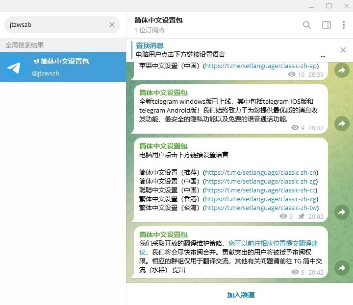Viewport: 353px width, 305px height.
Task: Open the classic-zh-tw language link
Action: click(x=261, y=208)
